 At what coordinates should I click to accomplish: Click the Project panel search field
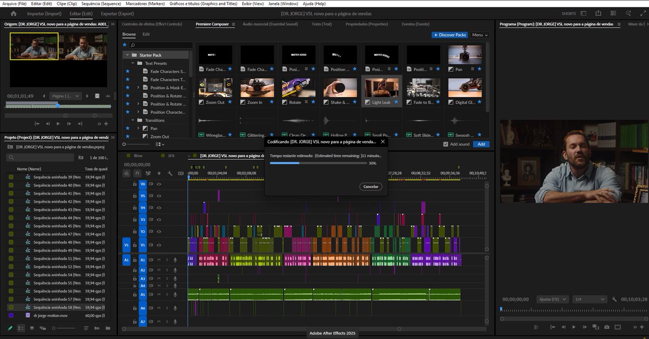[39, 158]
